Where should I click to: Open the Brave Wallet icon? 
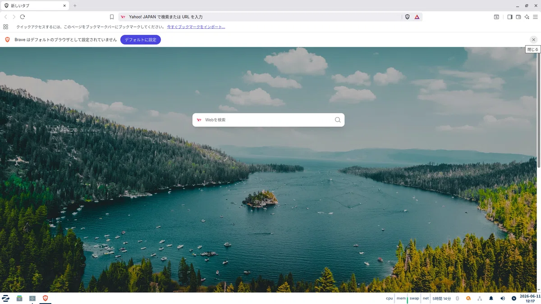point(518,17)
